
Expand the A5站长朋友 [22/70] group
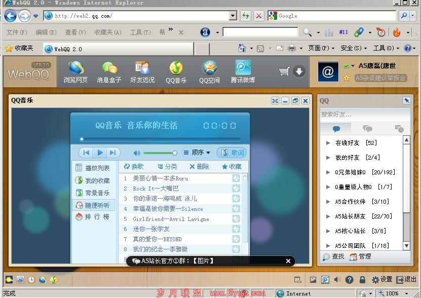328,216
